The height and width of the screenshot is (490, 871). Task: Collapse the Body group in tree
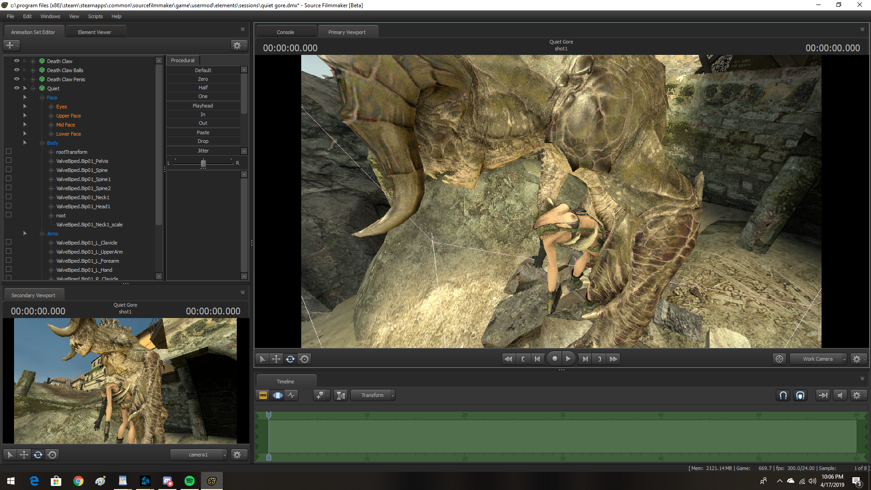(42, 143)
